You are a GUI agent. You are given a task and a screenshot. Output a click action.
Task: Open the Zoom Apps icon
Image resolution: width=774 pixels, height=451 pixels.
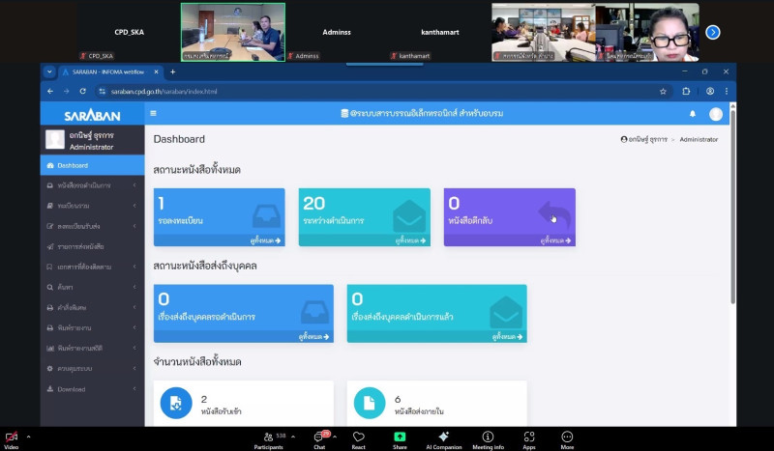click(529, 437)
